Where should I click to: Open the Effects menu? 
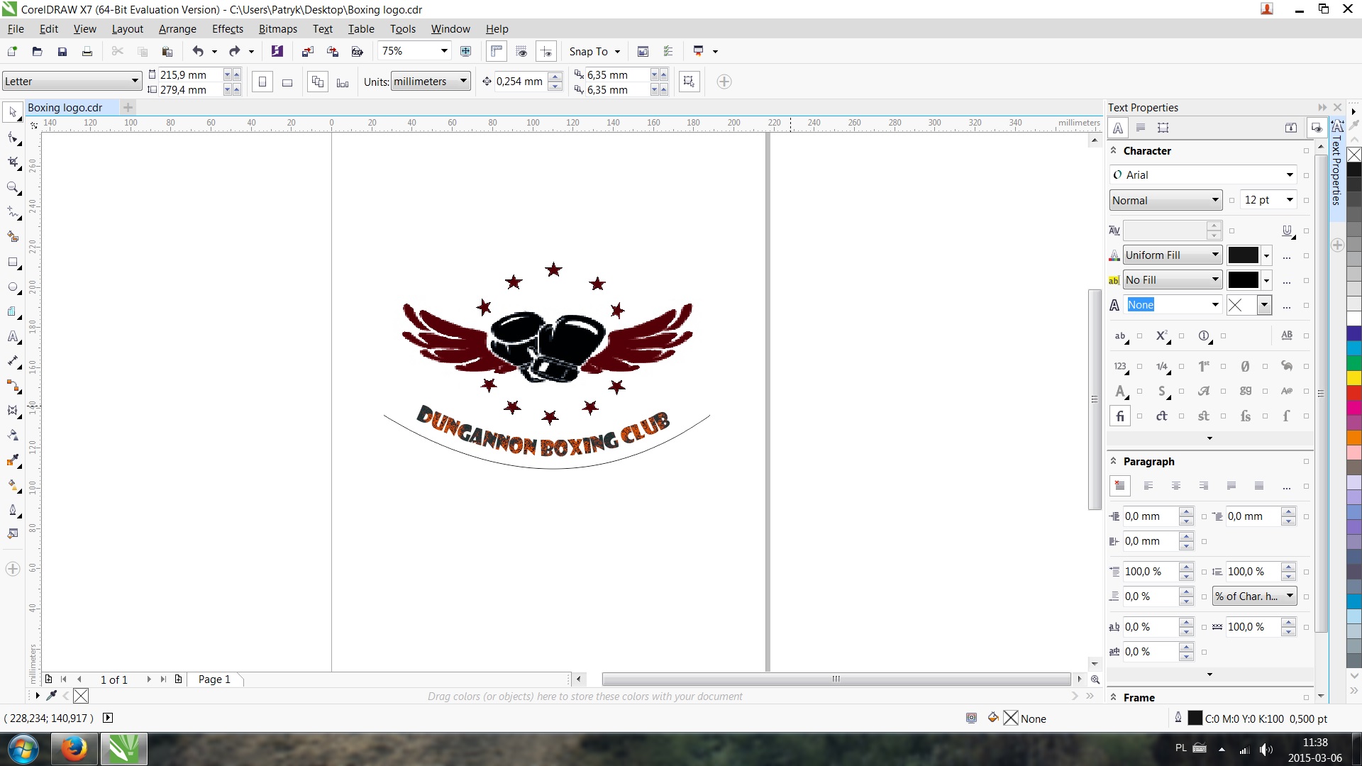tap(227, 29)
